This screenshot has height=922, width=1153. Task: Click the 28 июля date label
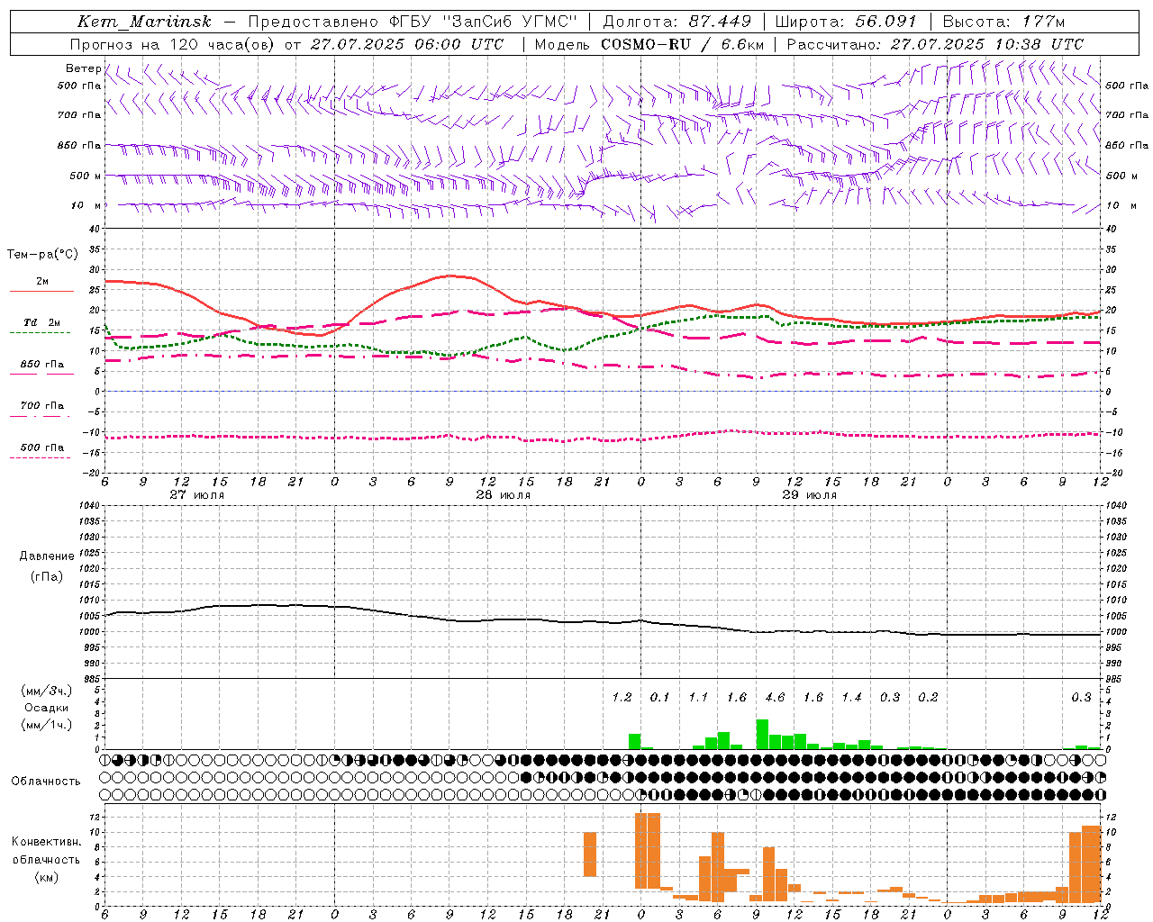coord(504,495)
